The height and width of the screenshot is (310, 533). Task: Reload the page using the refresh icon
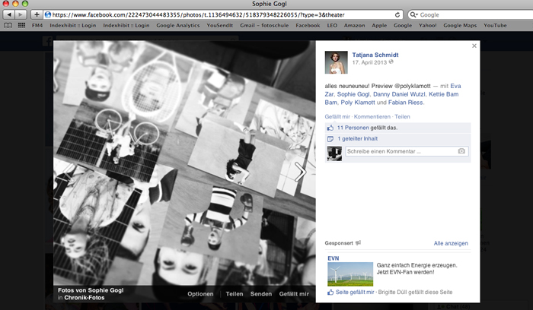point(397,14)
